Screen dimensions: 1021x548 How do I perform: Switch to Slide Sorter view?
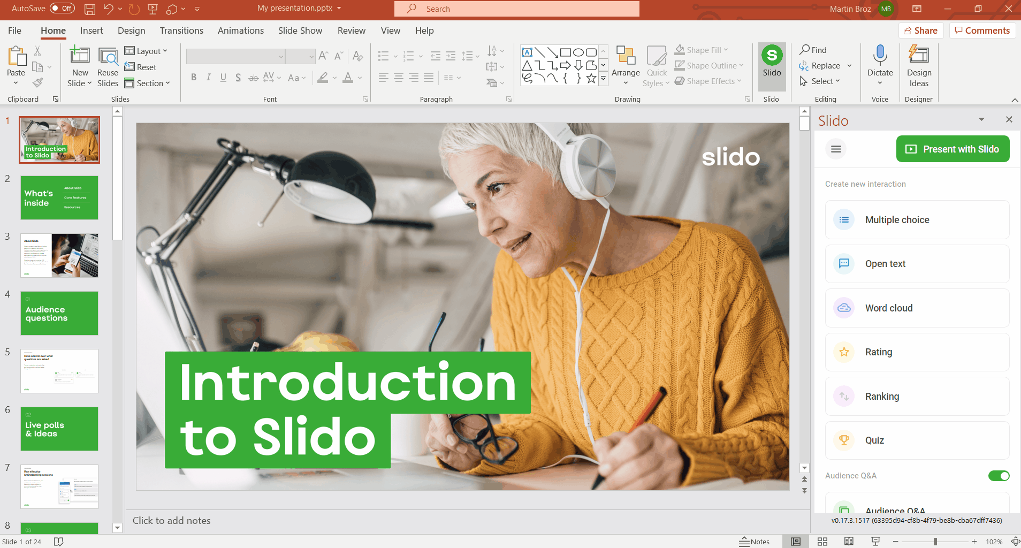[822, 542]
